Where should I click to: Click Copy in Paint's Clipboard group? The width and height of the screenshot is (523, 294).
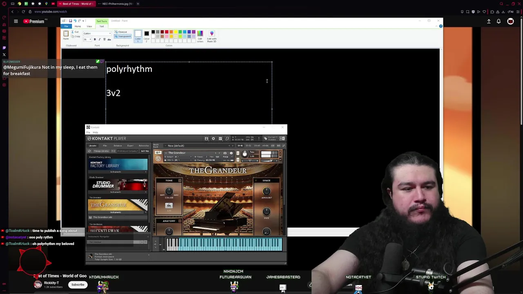click(x=76, y=36)
